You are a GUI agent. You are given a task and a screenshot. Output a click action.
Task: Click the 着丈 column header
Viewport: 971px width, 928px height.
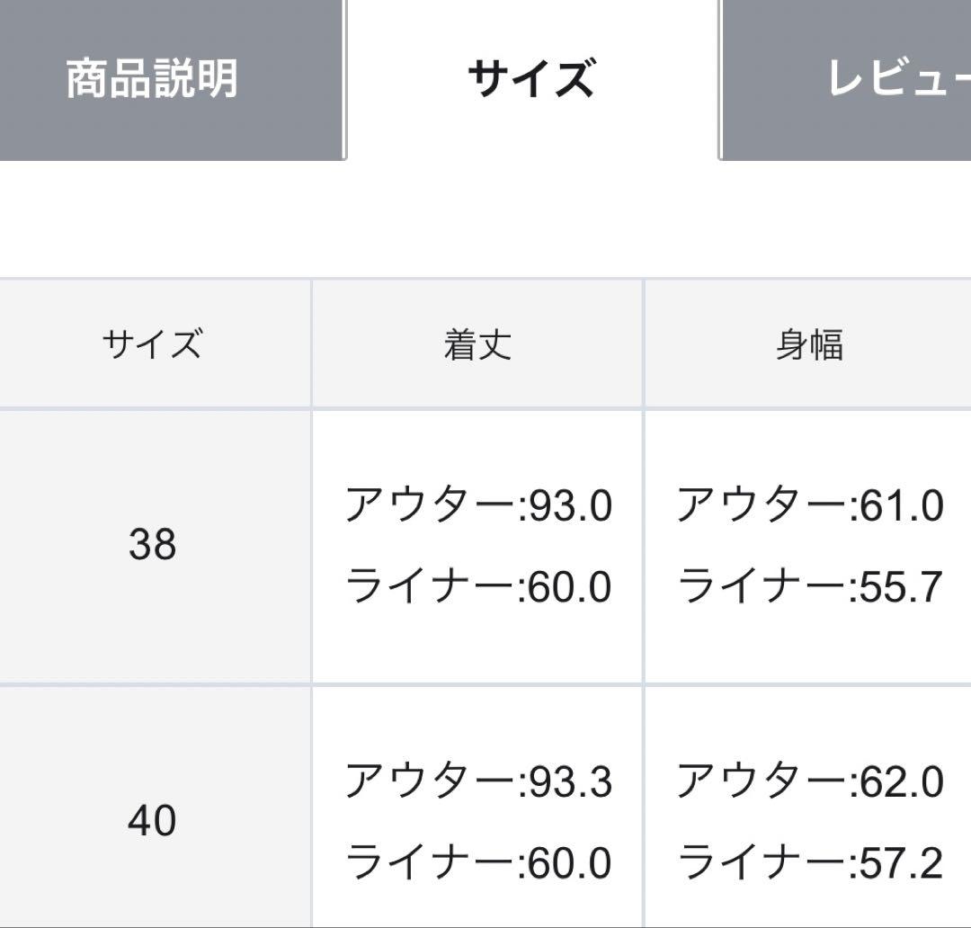477,342
